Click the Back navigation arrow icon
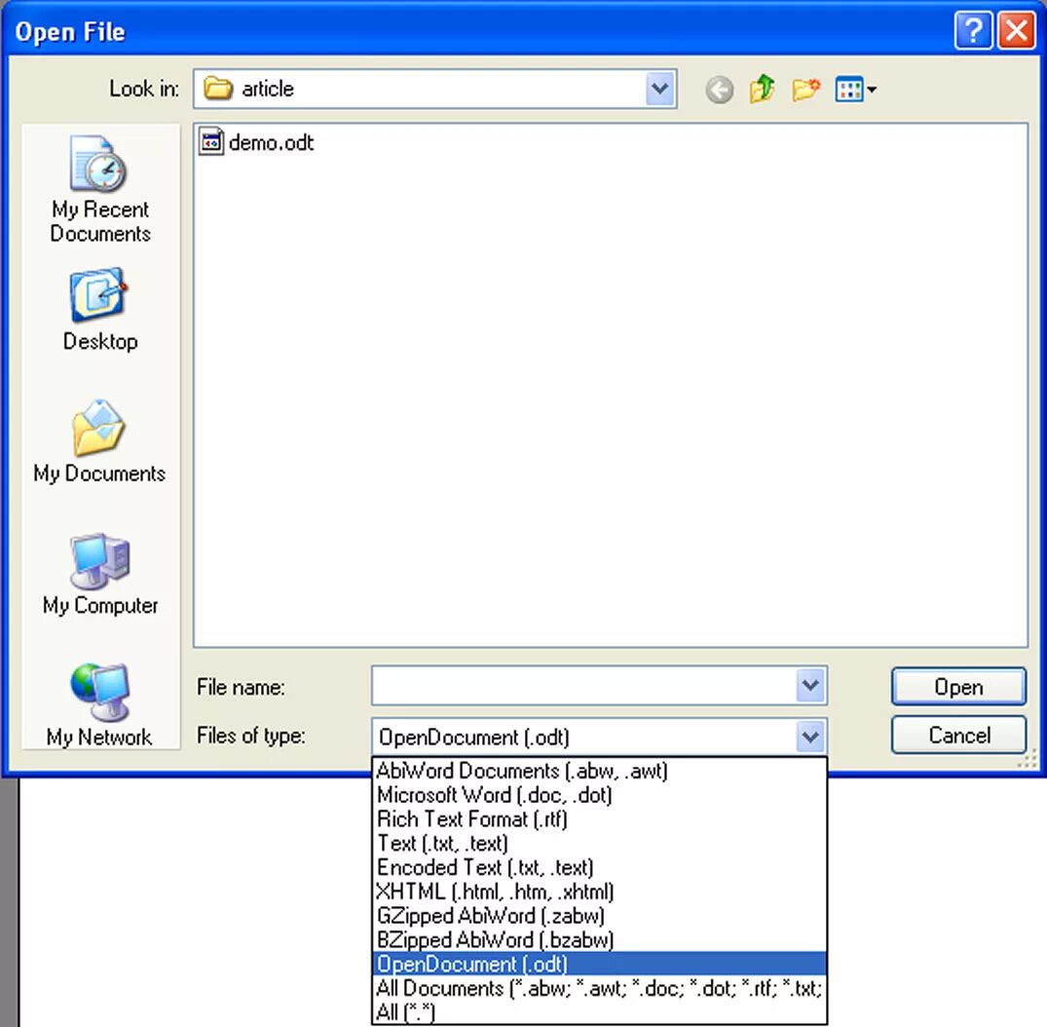 (x=719, y=89)
